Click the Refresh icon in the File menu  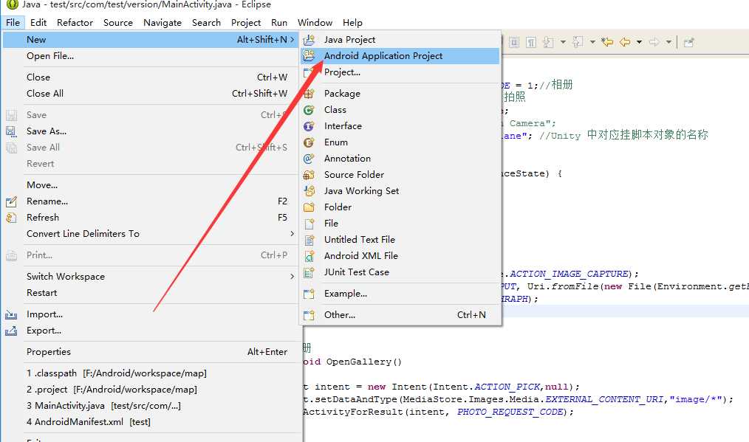tap(11, 218)
